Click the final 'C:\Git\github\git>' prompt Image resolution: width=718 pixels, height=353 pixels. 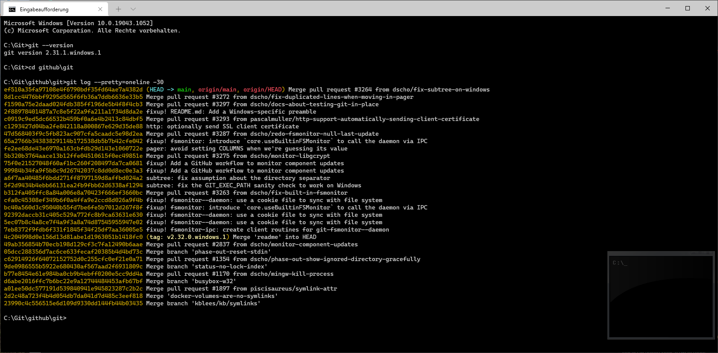35,318
